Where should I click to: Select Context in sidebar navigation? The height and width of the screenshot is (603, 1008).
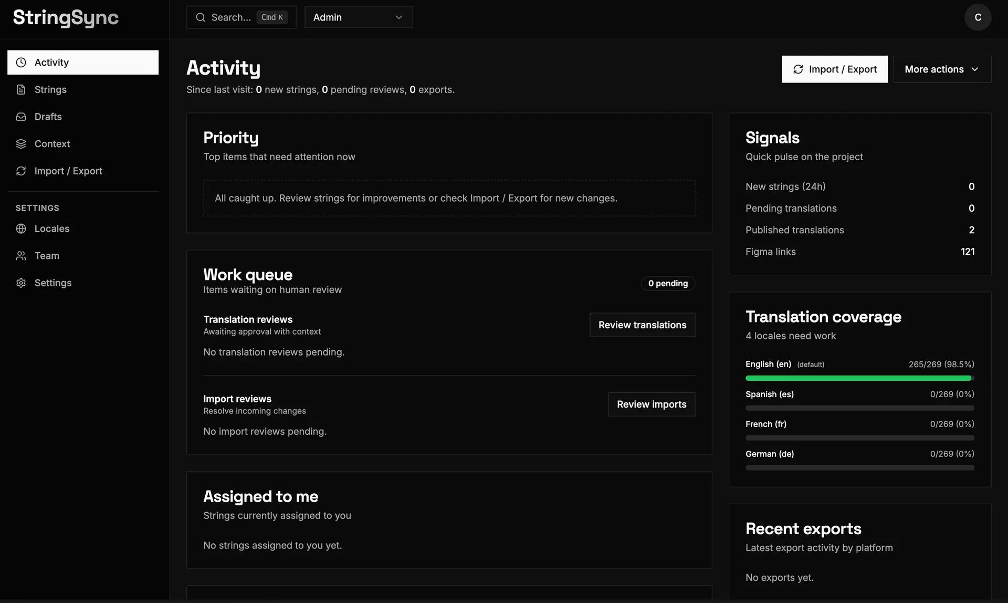[x=83, y=144]
